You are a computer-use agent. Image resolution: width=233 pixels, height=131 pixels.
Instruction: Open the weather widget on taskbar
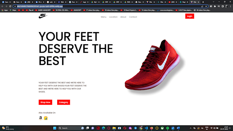point(8,128)
